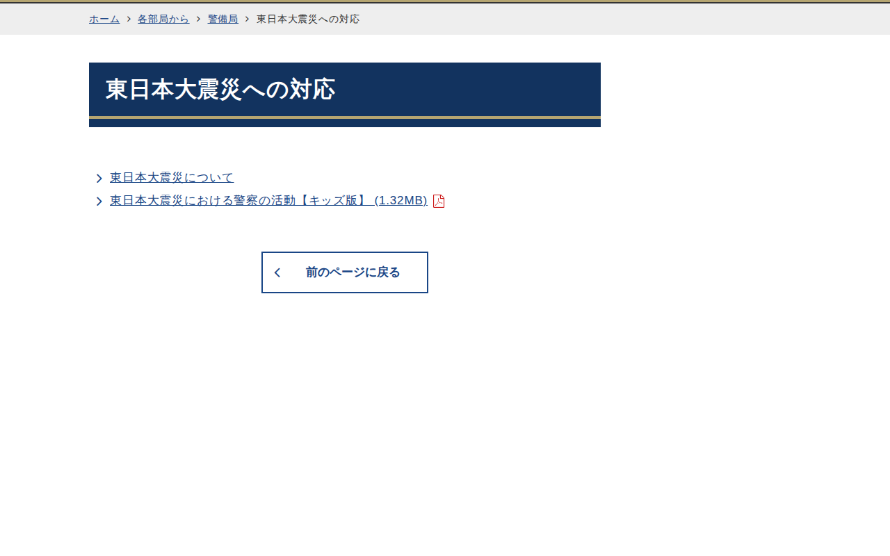Click page heading 東日本大震災への対応
Screen dimensions: 890x556
click(220, 90)
